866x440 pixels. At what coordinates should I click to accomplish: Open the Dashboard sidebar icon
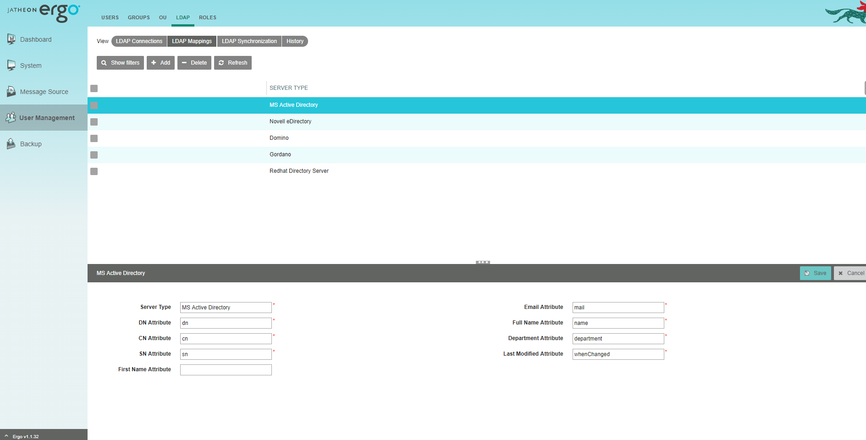[11, 39]
